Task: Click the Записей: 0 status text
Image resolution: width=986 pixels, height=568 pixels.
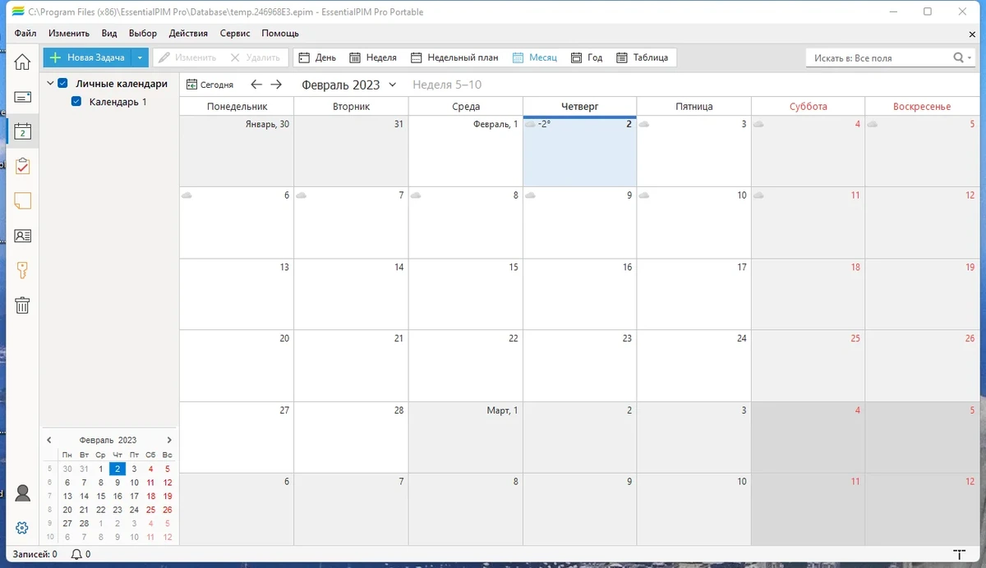Action: pyautogui.click(x=35, y=555)
